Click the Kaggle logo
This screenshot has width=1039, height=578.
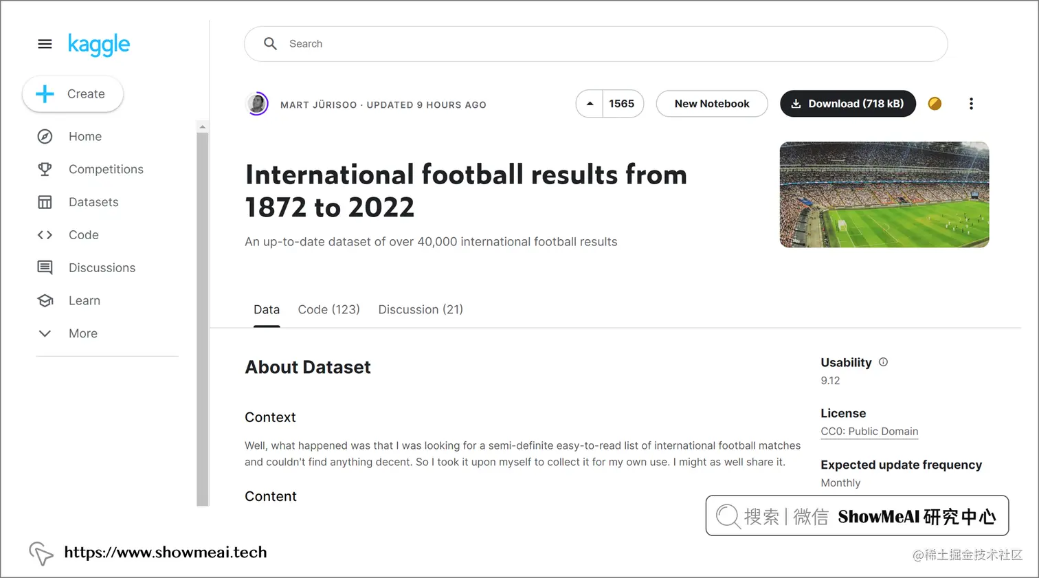point(99,45)
